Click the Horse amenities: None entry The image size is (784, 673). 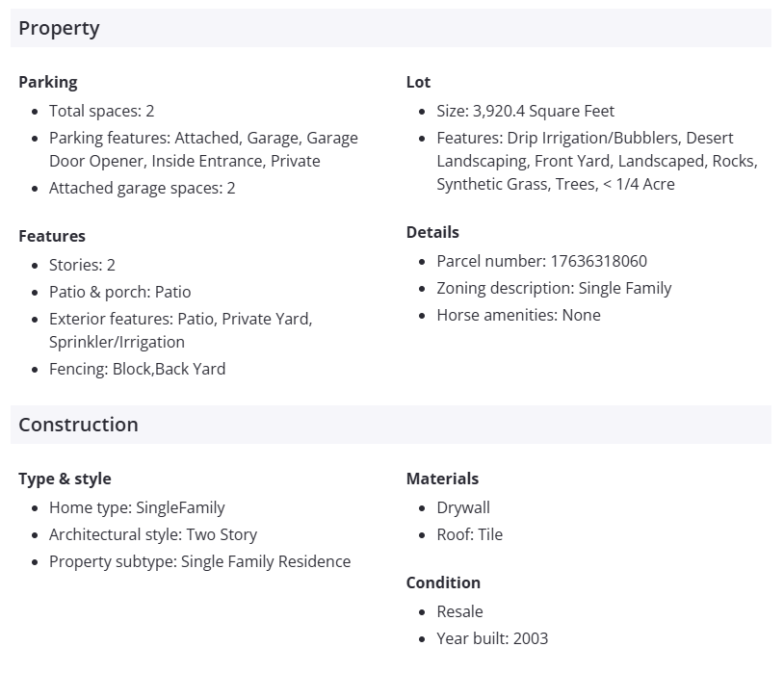[x=518, y=315]
